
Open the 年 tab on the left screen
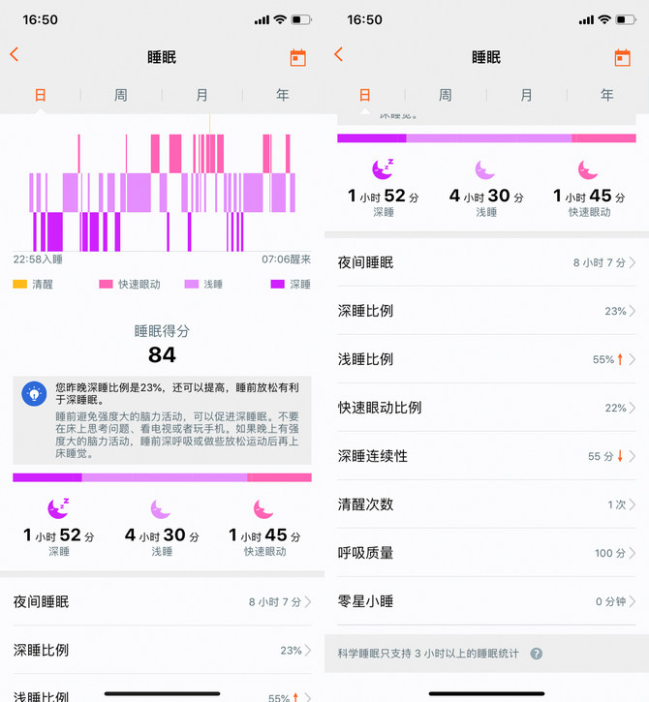tap(282, 95)
